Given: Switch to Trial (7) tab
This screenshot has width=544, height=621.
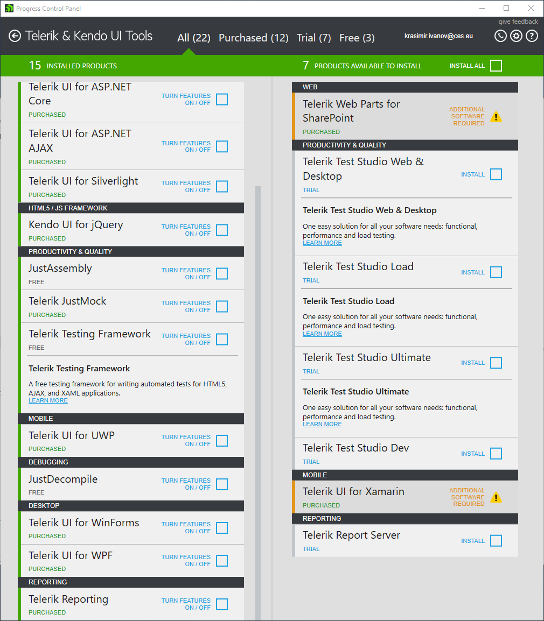Looking at the screenshot, I should coord(313,38).
